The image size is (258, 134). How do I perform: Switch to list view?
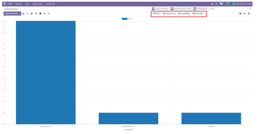click(249, 13)
